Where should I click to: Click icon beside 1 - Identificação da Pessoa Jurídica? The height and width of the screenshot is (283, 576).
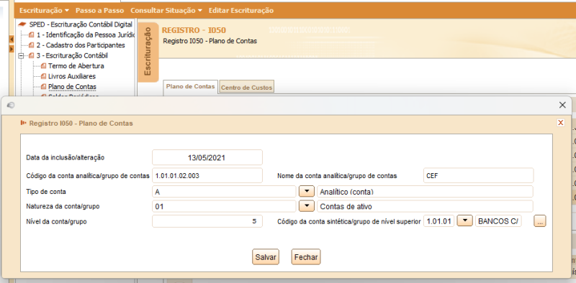[31, 35]
